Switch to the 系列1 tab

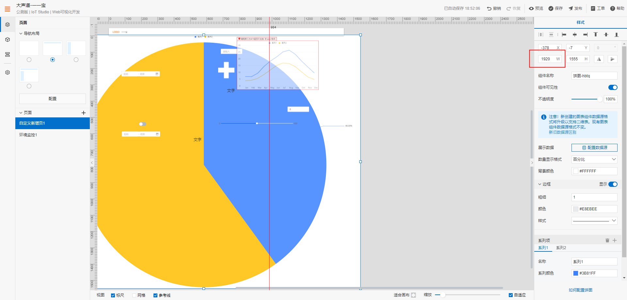coord(543,248)
